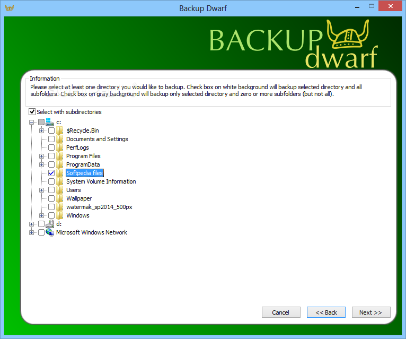The height and width of the screenshot is (339, 406).
Task: Select the Program Files label
Action: 83,156
